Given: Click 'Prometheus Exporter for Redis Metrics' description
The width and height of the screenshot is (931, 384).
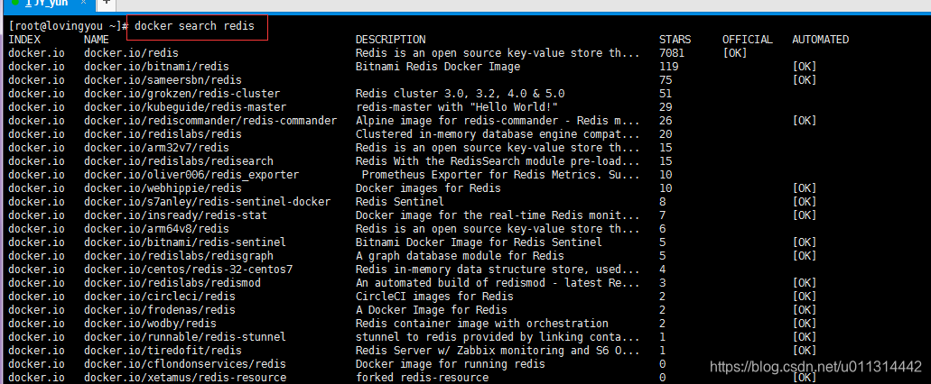Looking at the screenshot, I should click(x=500, y=175).
